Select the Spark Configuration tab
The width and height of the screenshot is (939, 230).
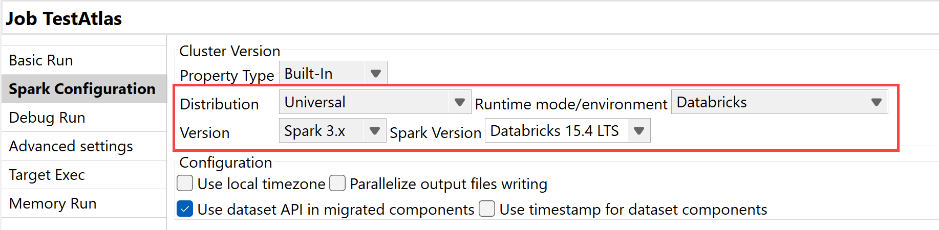click(x=82, y=89)
